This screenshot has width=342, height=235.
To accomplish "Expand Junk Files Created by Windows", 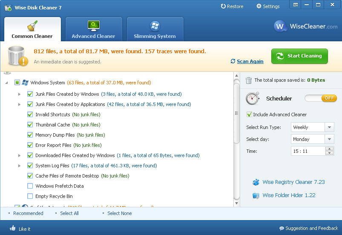I will (x=20, y=94).
